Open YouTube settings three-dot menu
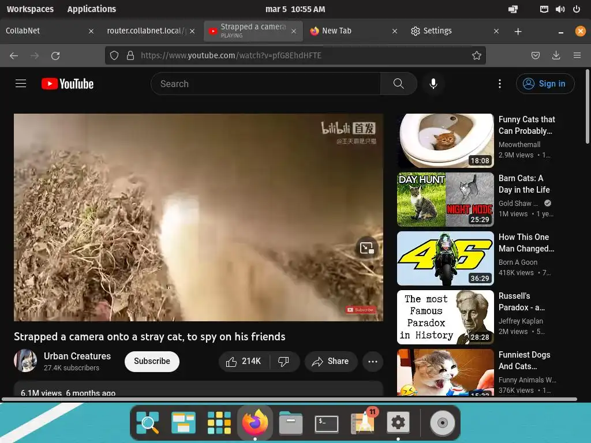This screenshot has height=443, width=591. pyautogui.click(x=500, y=84)
